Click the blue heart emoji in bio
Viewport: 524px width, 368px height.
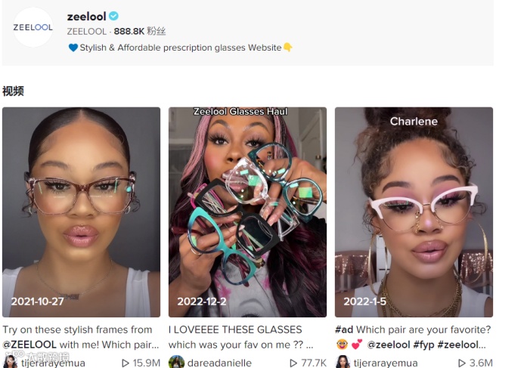coord(73,48)
